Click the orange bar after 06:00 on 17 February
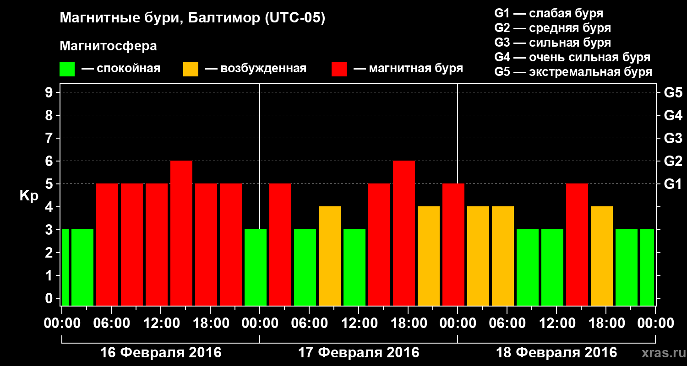Viewport: 687px width, 366px height. 330,256
